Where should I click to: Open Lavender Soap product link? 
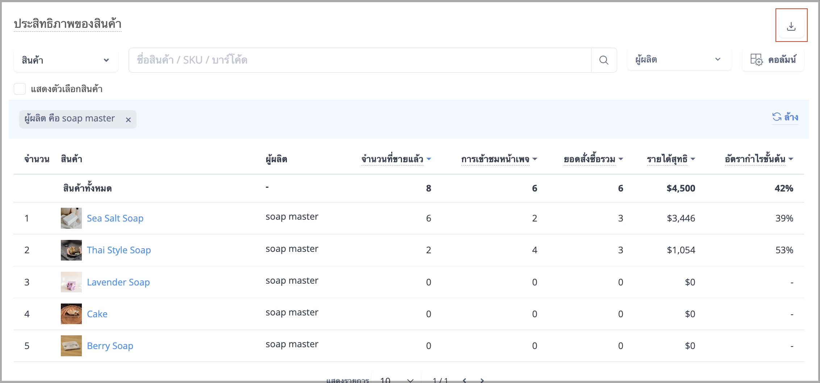tap(118, 282)
